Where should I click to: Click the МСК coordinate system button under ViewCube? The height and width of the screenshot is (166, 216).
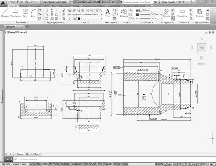[202, 64]
